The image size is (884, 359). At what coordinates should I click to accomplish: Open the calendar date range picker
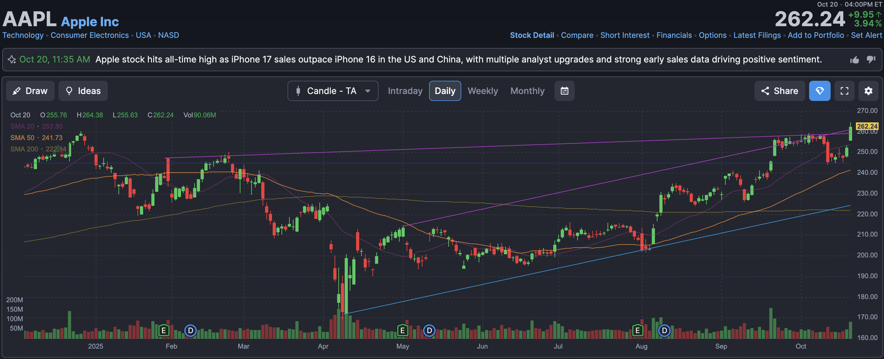[564, 91]
